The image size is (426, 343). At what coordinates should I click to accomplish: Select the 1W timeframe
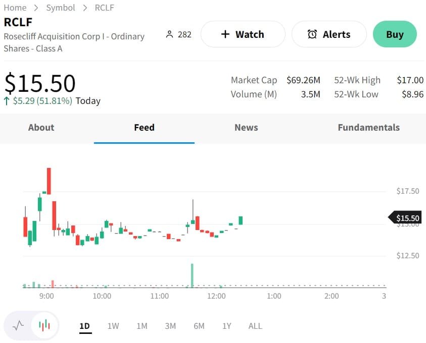pos(113,326)
